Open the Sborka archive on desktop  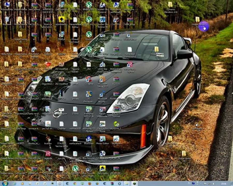point(34,139)
